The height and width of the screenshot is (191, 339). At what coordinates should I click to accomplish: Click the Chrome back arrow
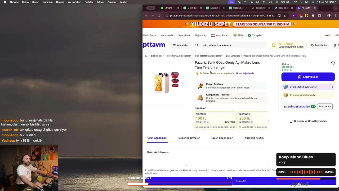[146, 16]
